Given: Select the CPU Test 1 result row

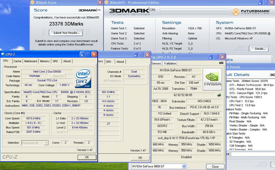Looking at the screenshot, I should 242,101.
